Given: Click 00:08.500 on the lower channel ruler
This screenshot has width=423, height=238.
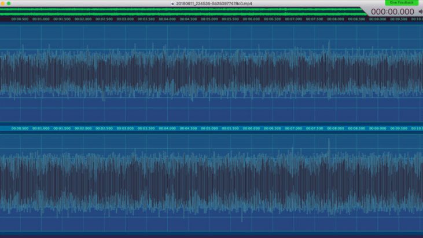Looking at the screenshot, I should [356, 129].
